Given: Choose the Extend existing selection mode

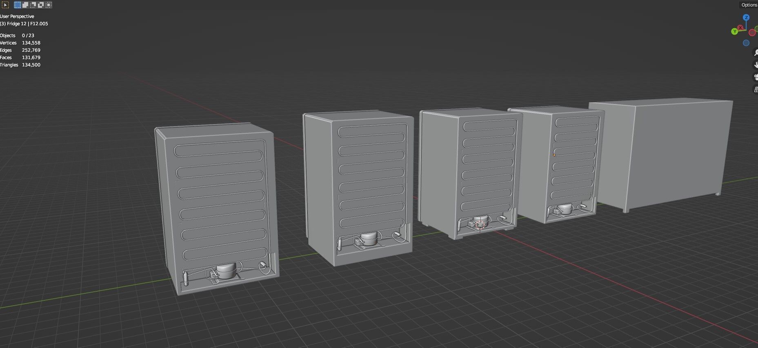Looking at the screenshot, I should 25,5.
